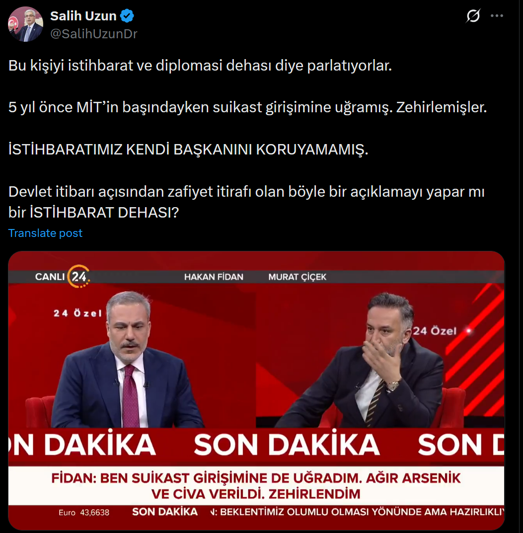
Task: Click the Salih Uzun display name
Action: coord(83,16)
